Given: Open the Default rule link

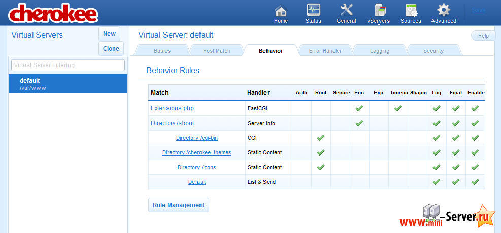Looking at the screenshot, I should [x=197, y=182].
